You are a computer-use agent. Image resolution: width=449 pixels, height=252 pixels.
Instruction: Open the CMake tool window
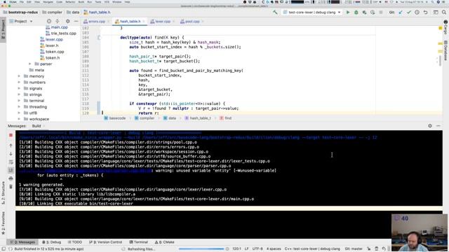[x=165, y=242]
